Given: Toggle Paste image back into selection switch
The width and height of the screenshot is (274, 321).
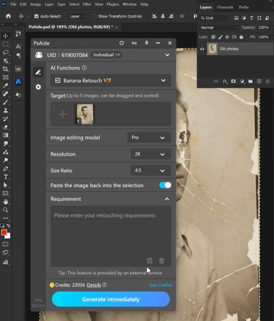Looking at the screenshot, I should [165, 185].
